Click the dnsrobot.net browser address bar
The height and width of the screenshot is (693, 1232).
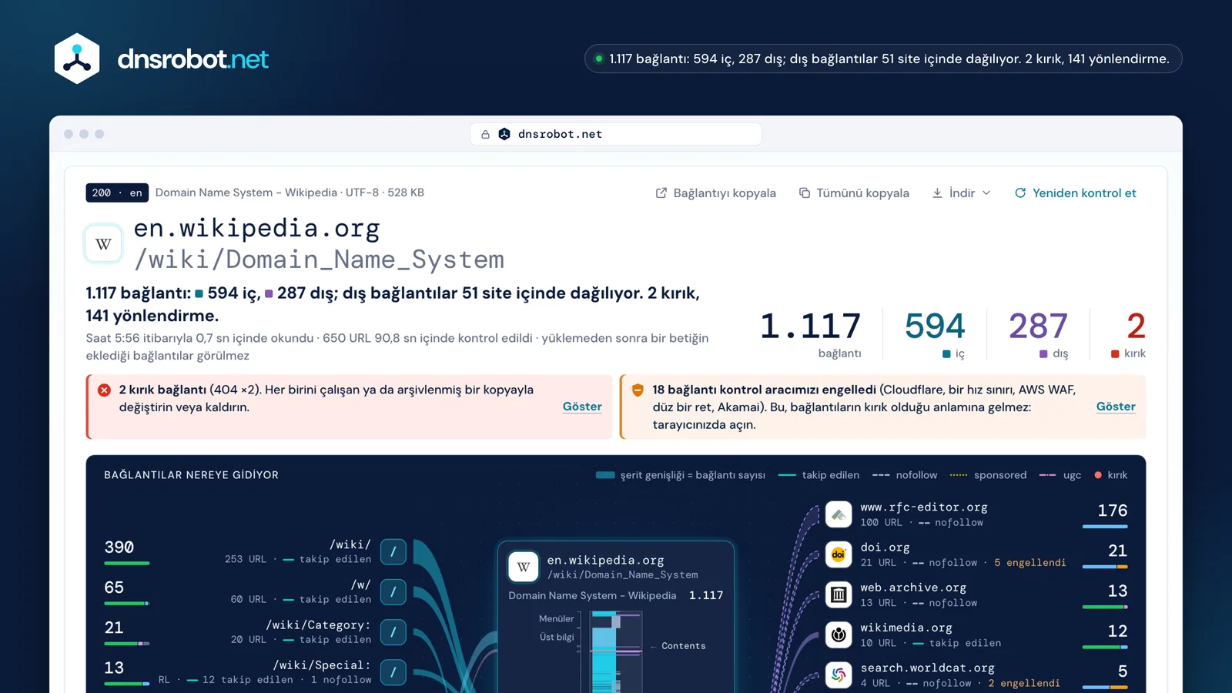pos(616,134)
